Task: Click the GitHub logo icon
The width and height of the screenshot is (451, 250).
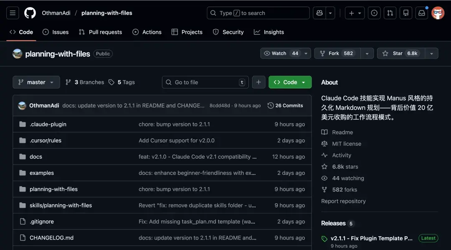Action: [x=30, y=13]
